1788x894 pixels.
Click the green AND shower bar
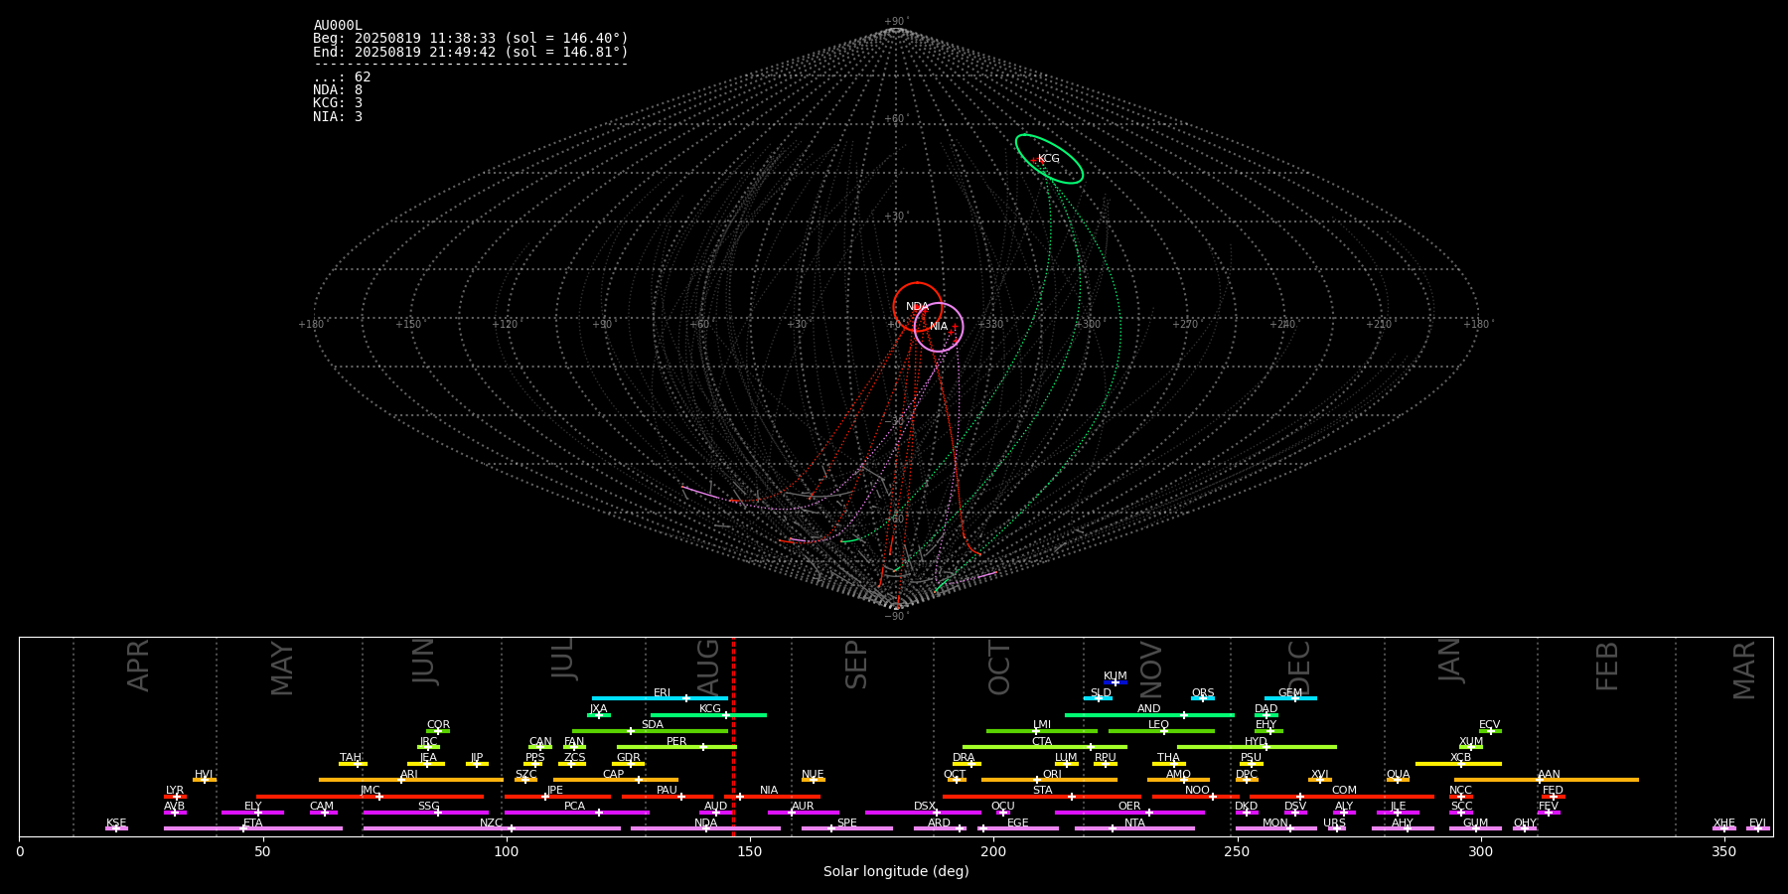point(1149,715)
